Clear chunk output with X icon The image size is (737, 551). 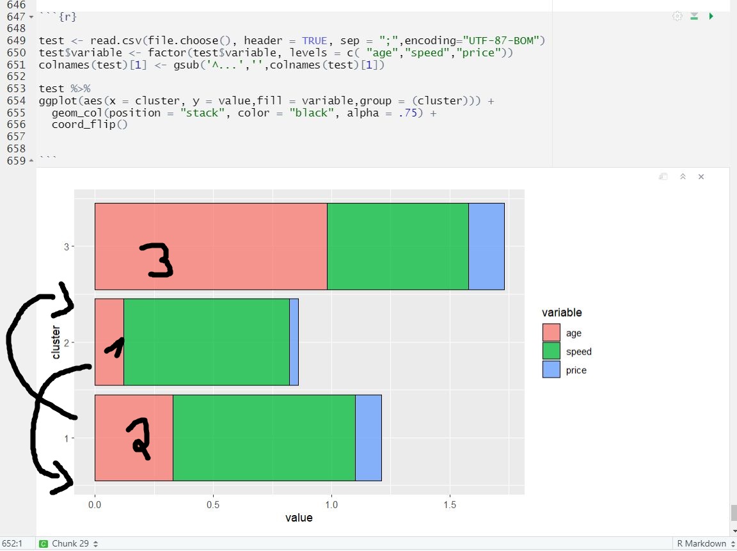pos(701,177)
